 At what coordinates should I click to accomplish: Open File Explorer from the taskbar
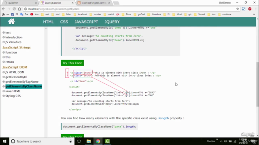click(89, 141)
